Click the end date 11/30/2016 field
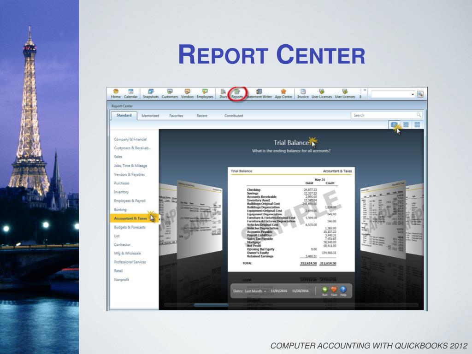 pyautogui.click(x=301, y=291)
